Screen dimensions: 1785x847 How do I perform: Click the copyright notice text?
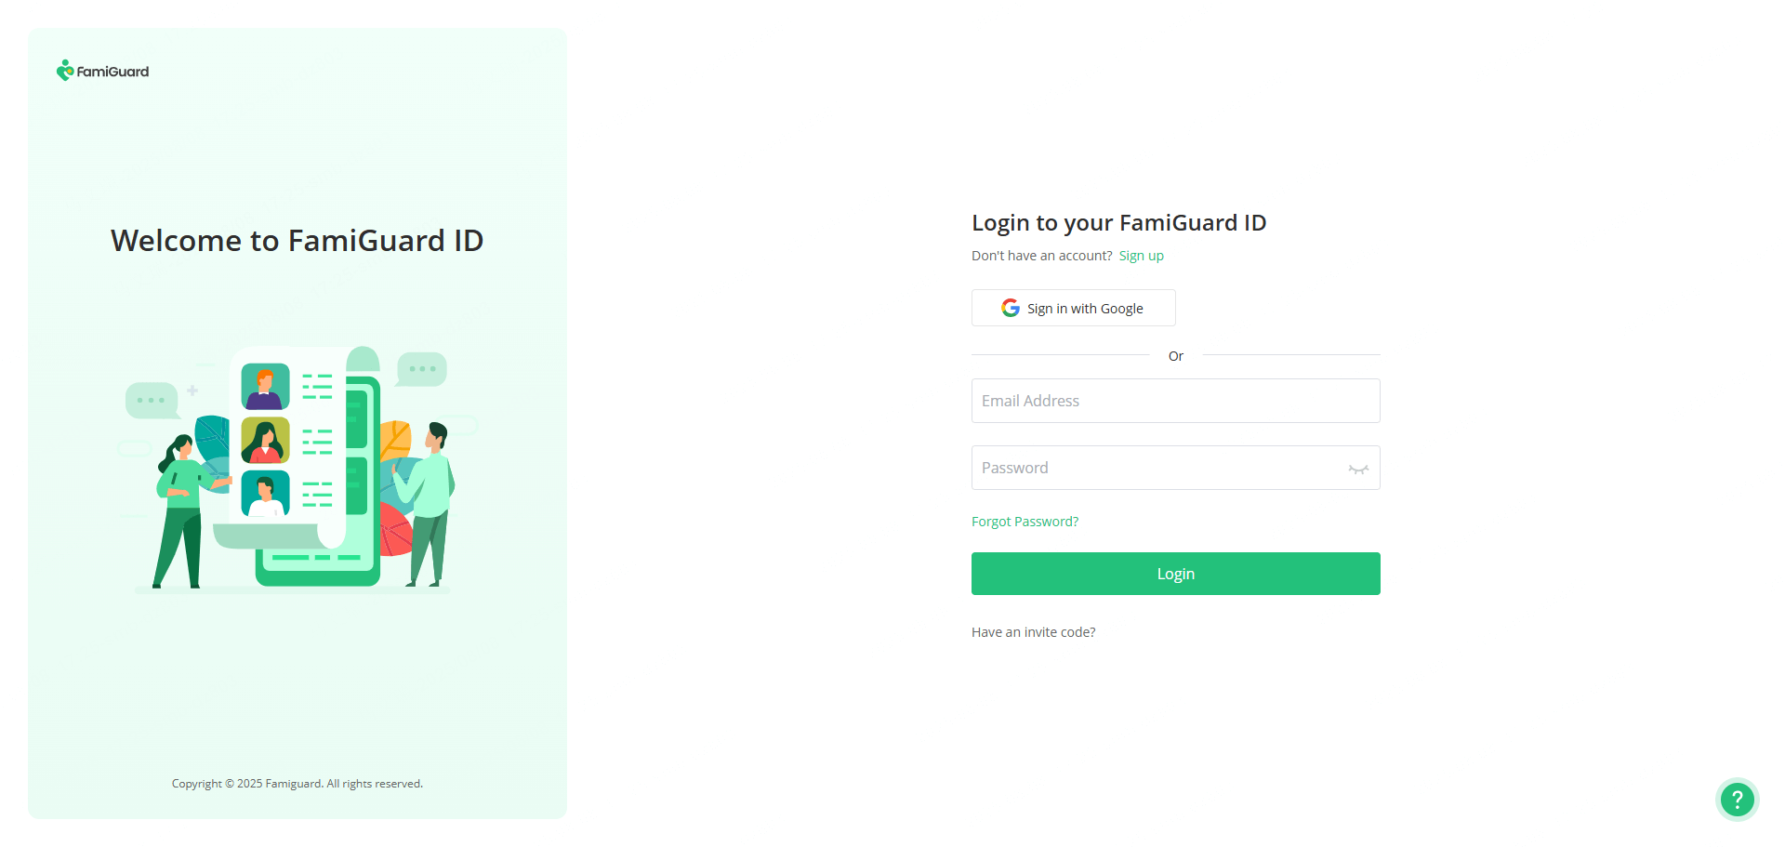(297, 784)
